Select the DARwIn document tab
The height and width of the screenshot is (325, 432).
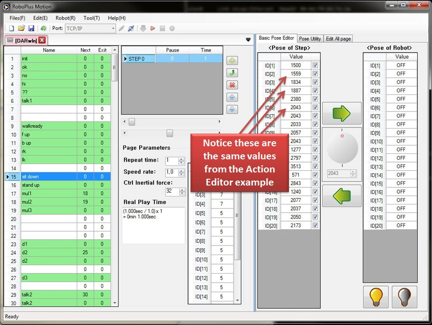[26, 41]
